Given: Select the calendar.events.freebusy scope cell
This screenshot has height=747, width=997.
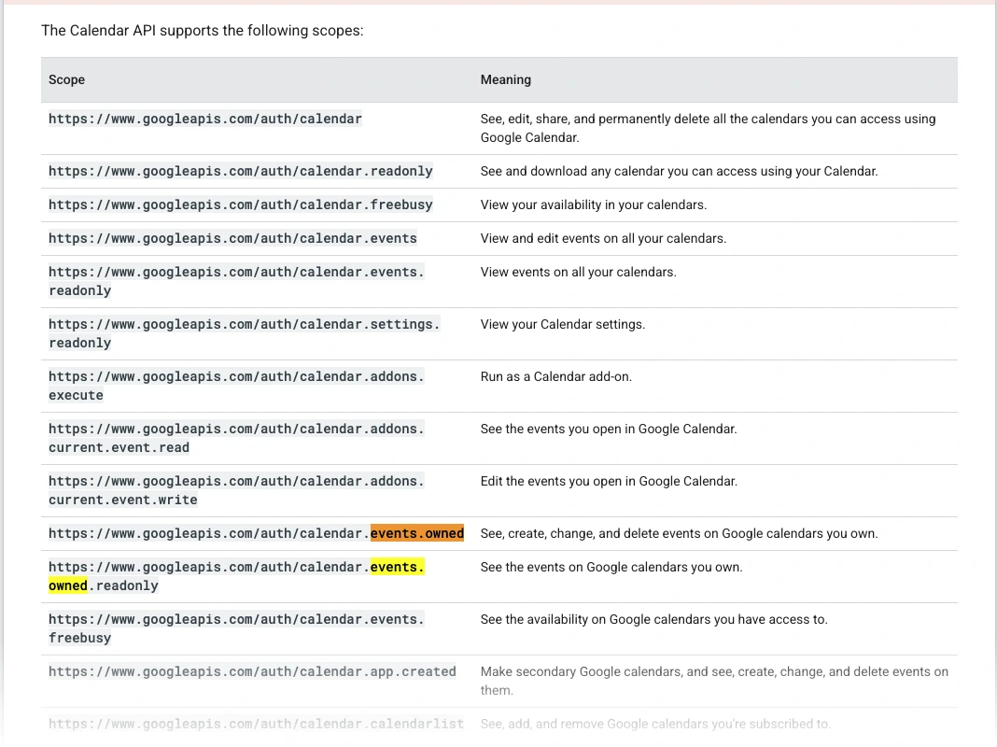Looking at the screenshot, I should [x=236, y=628].
